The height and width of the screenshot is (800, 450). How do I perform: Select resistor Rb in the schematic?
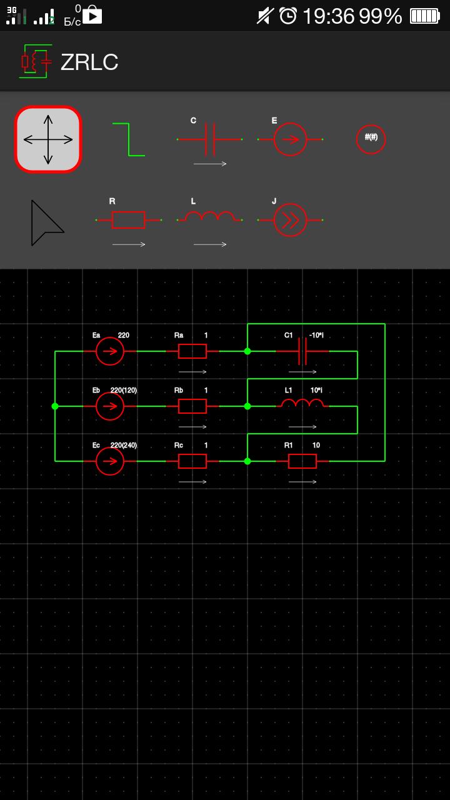192,406
